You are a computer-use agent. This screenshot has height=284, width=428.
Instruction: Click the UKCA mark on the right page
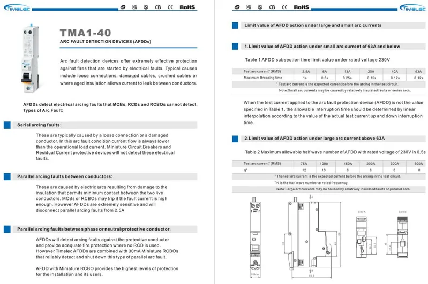249,7
